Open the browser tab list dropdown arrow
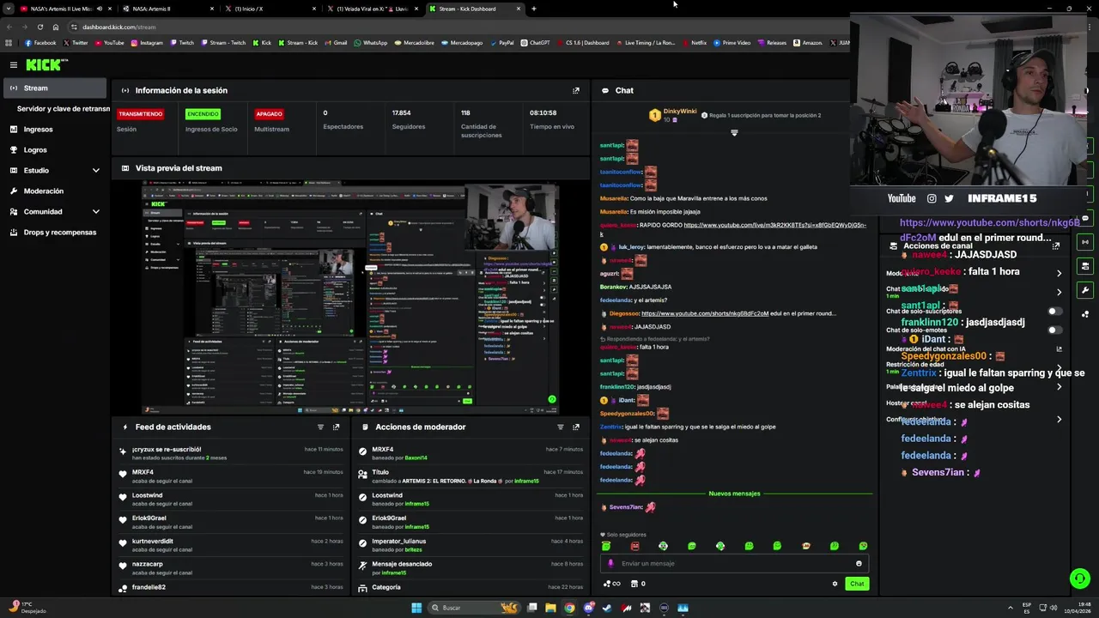This screenshot has width=1099, height=618. tap(8, 9)
